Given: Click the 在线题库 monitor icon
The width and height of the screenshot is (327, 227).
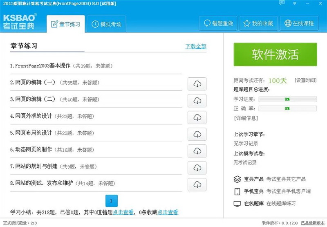Looking at the screenshot, I should click(x=237, y=204).
